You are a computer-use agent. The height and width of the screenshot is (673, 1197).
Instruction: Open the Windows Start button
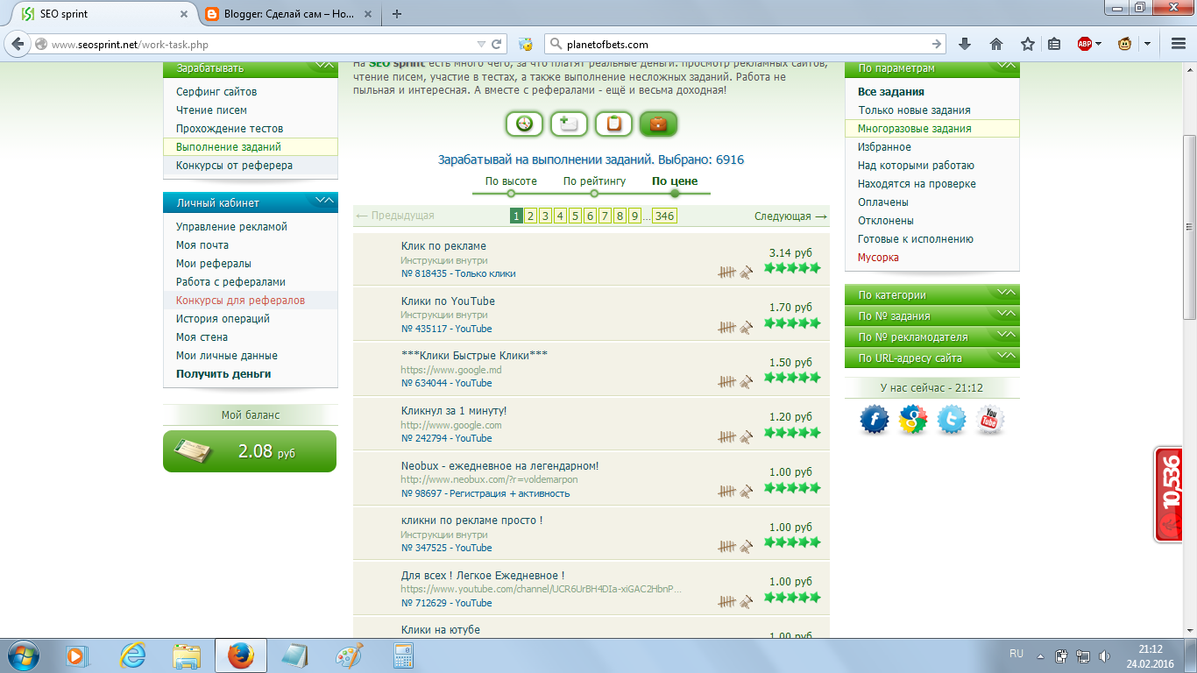pyautogui.click(x=24, y=655)
